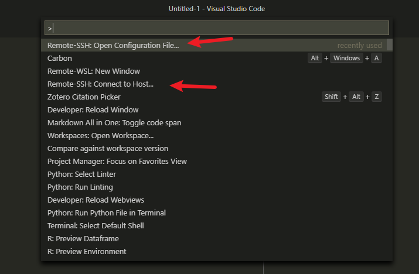Run Python: Run Linting
The height and width of the screenshot is (274, 419).
point(216,187)
